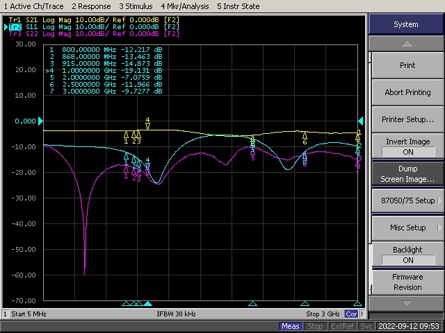Click the Stop status indicator
Image resolution: width=445 pixels, height=333 pixels.
[x=315, y=326]
